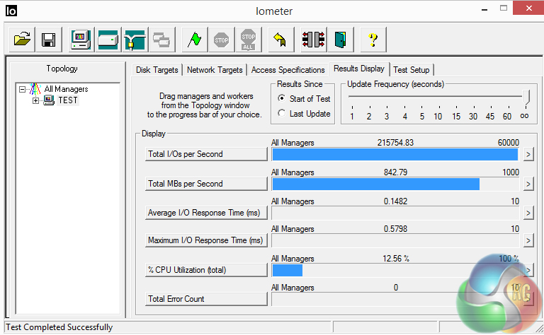544x335 pixels.
Task: Click the Iometer logo in title bar
Action: [x=11, y=11]
